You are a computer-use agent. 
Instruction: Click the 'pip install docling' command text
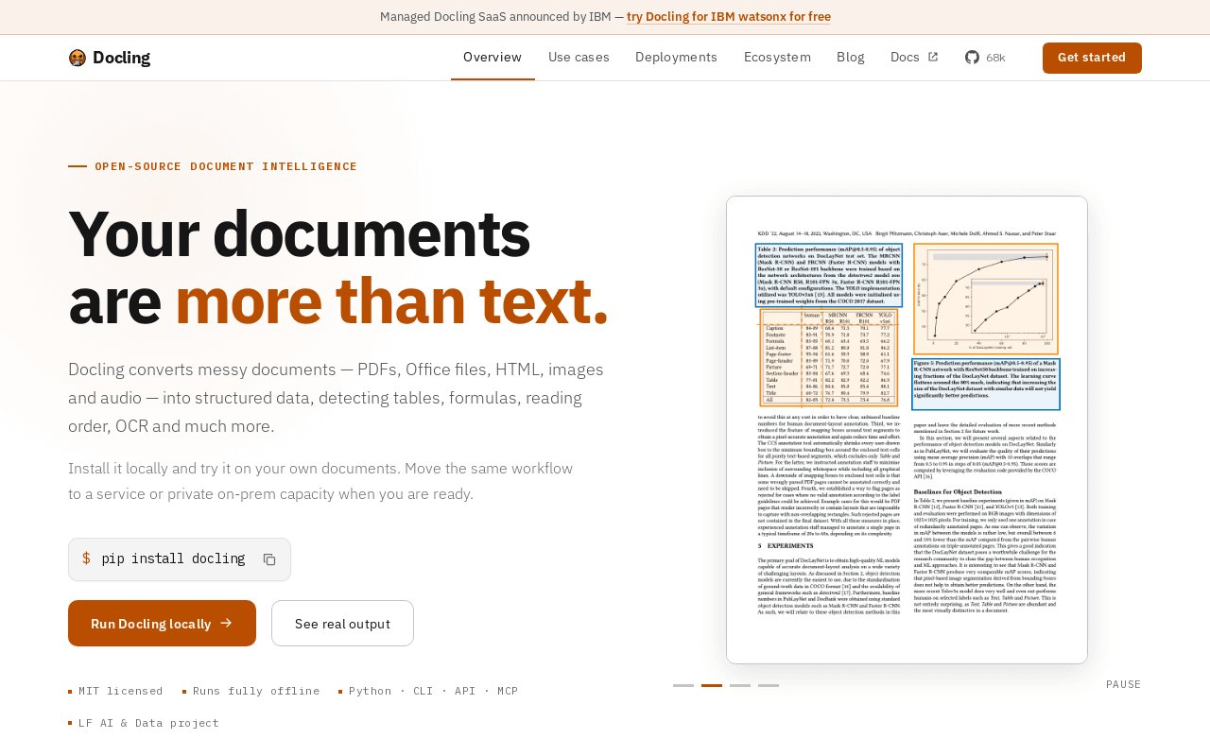173,558
